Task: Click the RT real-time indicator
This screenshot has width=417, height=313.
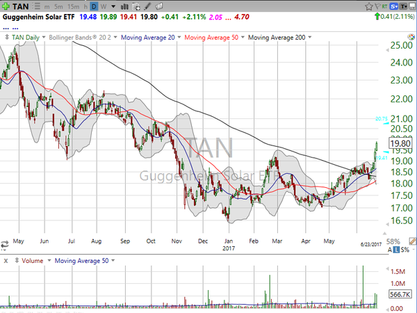Action: [384, 6]
